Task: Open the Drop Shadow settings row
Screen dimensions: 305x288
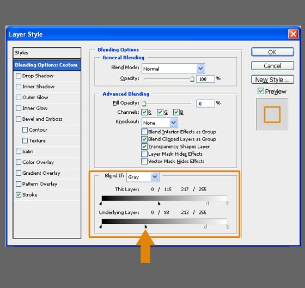Action: click(x=47, y=76)
